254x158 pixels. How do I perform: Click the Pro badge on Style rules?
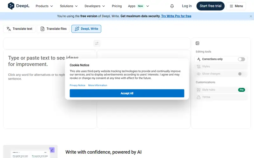pos(242,90)
